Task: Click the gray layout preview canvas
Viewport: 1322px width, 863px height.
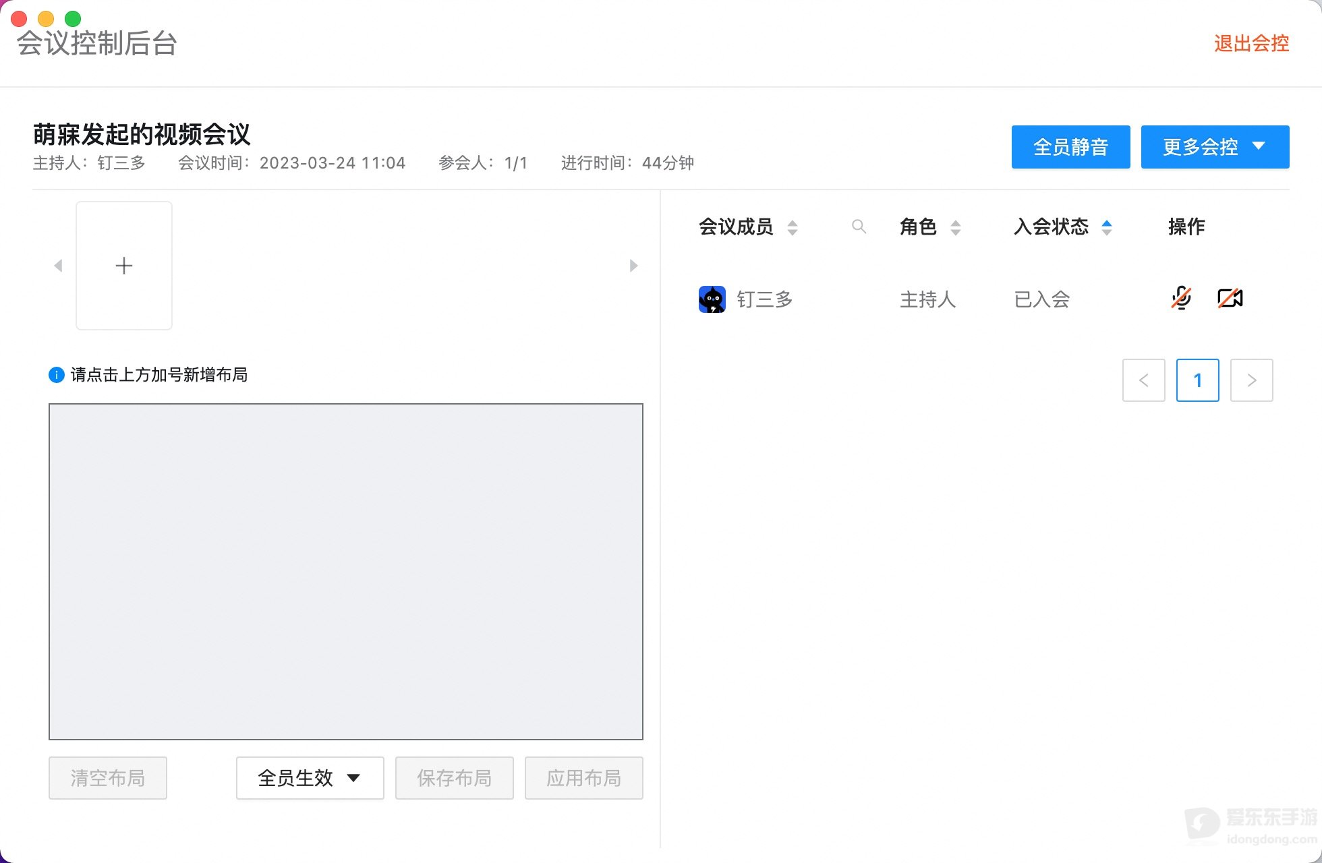Action: [346, 572]
